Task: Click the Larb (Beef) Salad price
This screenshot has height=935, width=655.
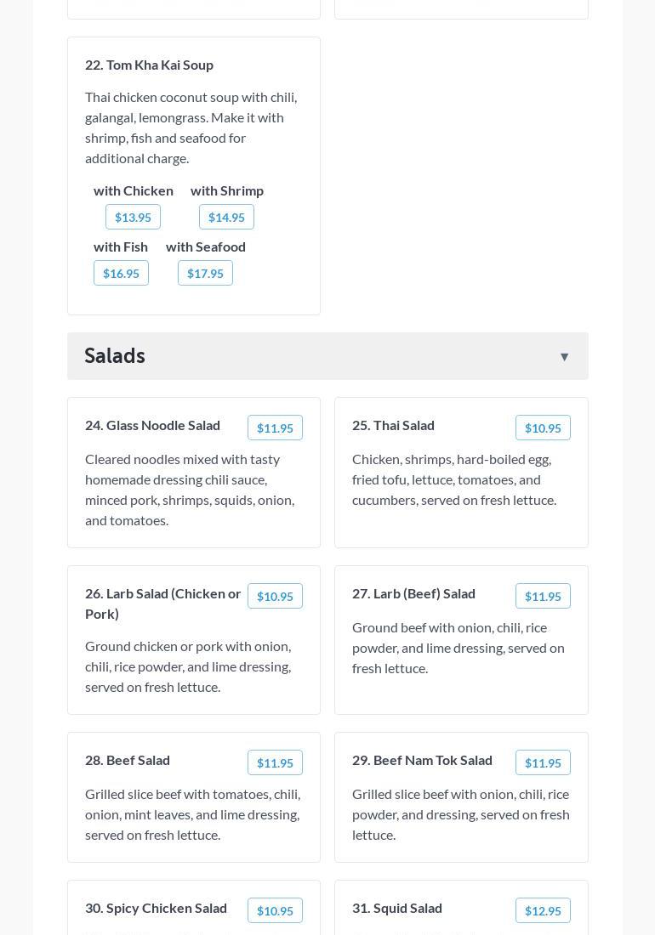Action: click(x=543, y=597)
